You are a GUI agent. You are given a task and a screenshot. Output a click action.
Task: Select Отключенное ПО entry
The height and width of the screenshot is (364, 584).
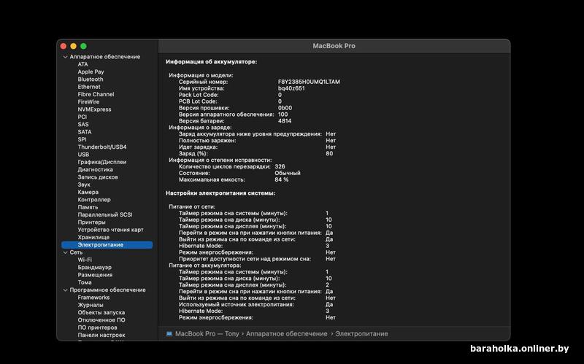tap(101, 320)
